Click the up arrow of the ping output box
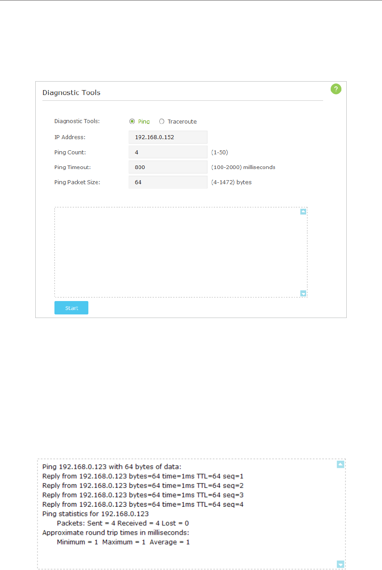Screen dimensions: 382x570 (x=340, y=464)
